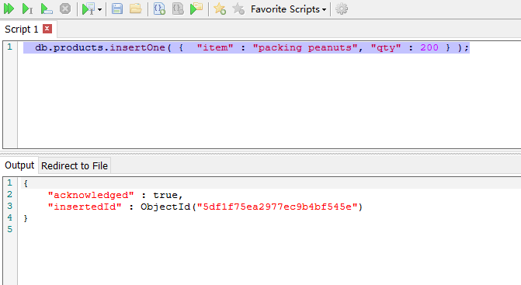Click ObjectId text in the output
Image resolution: width=521 pixels, height=285 pixels.
tap(165, 207)
